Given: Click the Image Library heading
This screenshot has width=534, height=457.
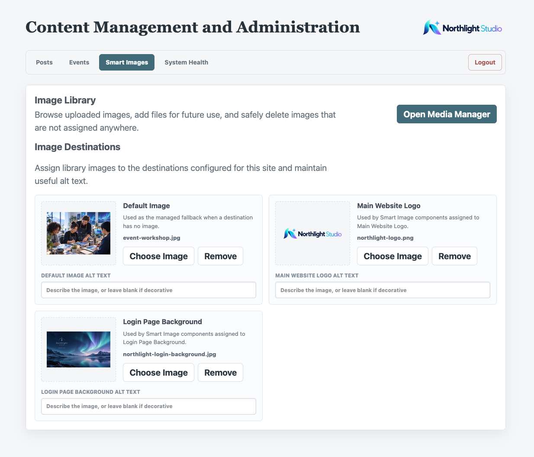Looking at the screenshot, I should pos(65,100).
